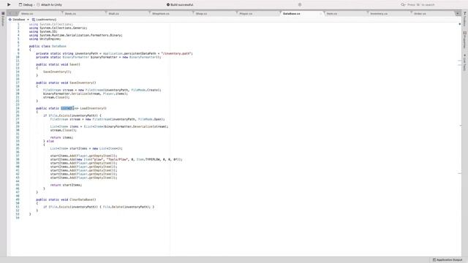Viewport: 468px width, 263px height.
Task: Switch to the Menu.cs tab
Action: pyautogui.click(x=40, y=14)
